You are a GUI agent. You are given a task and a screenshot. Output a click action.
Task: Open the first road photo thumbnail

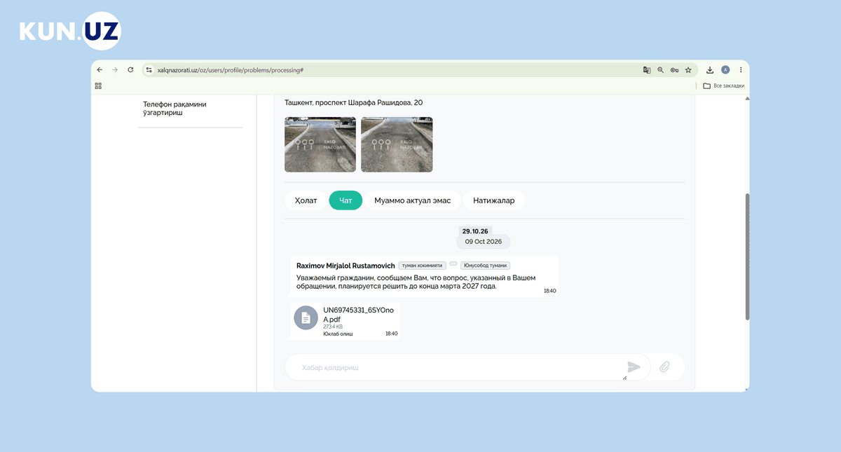(320, 144)
